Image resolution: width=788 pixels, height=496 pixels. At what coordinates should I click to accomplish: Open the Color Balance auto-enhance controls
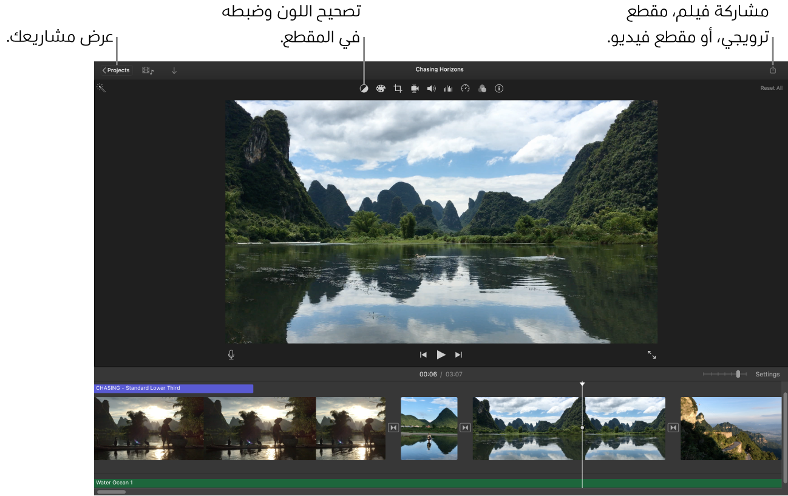point(363,88)
